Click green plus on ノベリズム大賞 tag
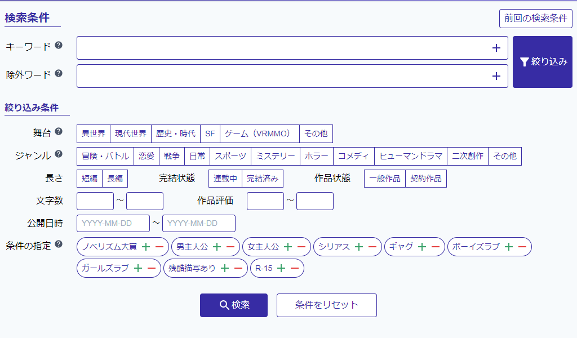The width and height of the screenshot is (577, 338). click(x=145, y=247)
